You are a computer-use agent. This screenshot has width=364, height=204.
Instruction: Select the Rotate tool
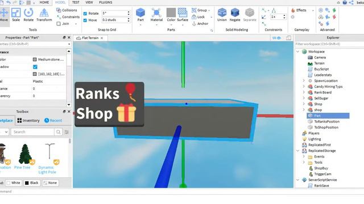28,15
